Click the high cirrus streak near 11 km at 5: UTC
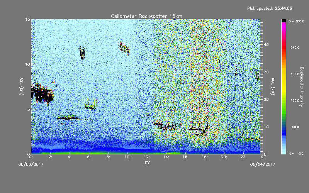The image size is (309, 193). [82, 52]
